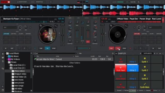Image resolution: width=165 pixels, height=93 pixels.
Task: Click right deck vinyl jogwheel
Action: click(x=118, y=34)
